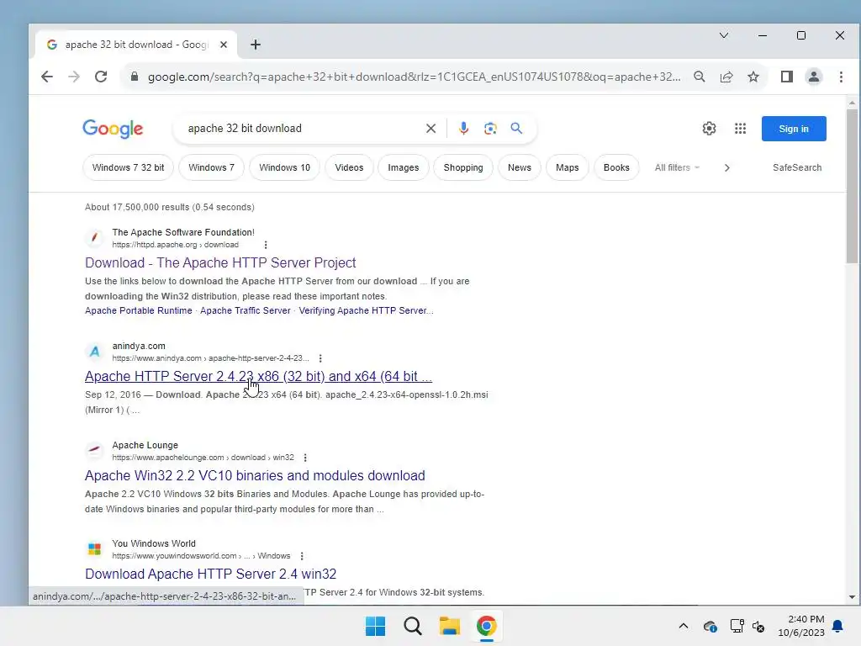Show hidden system tray icons
Screen dimensions: 861x646
pyautogui.click(x=683, y=626)
